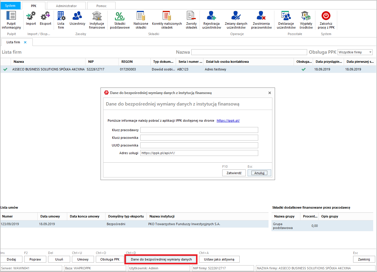Open the Pomoc ribbon tab

(101, 6)
